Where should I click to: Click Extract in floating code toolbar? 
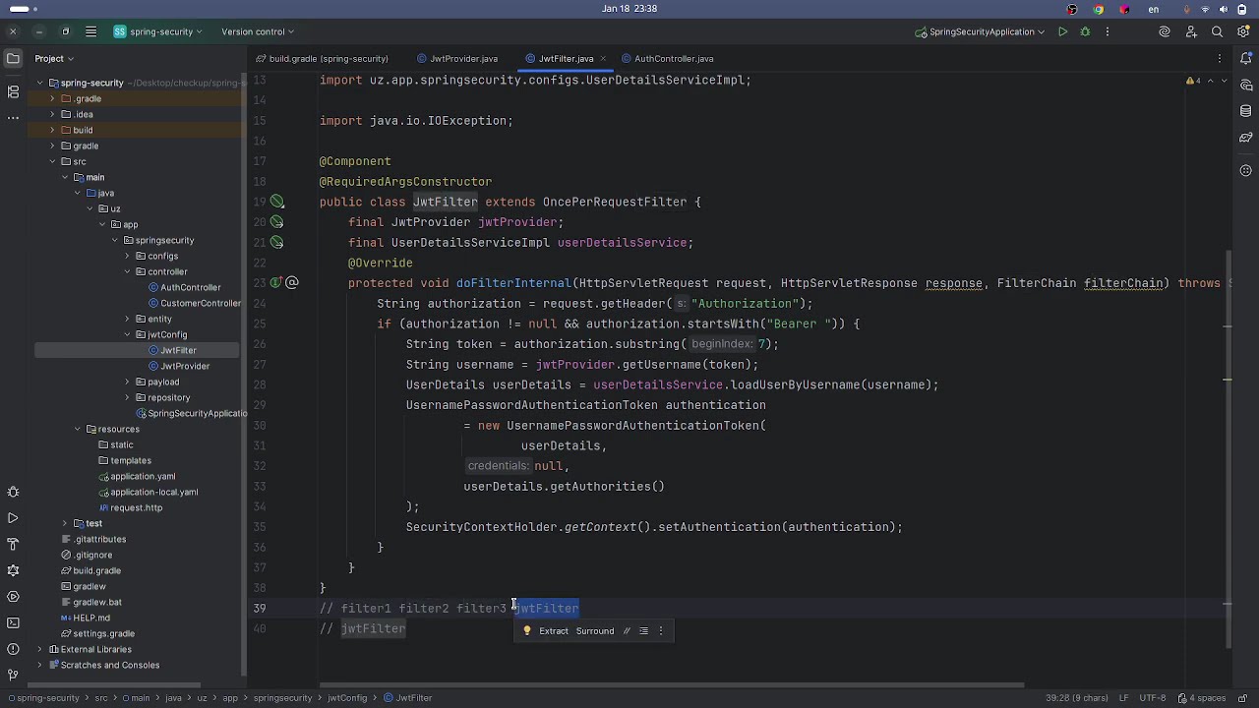(554, 631)
